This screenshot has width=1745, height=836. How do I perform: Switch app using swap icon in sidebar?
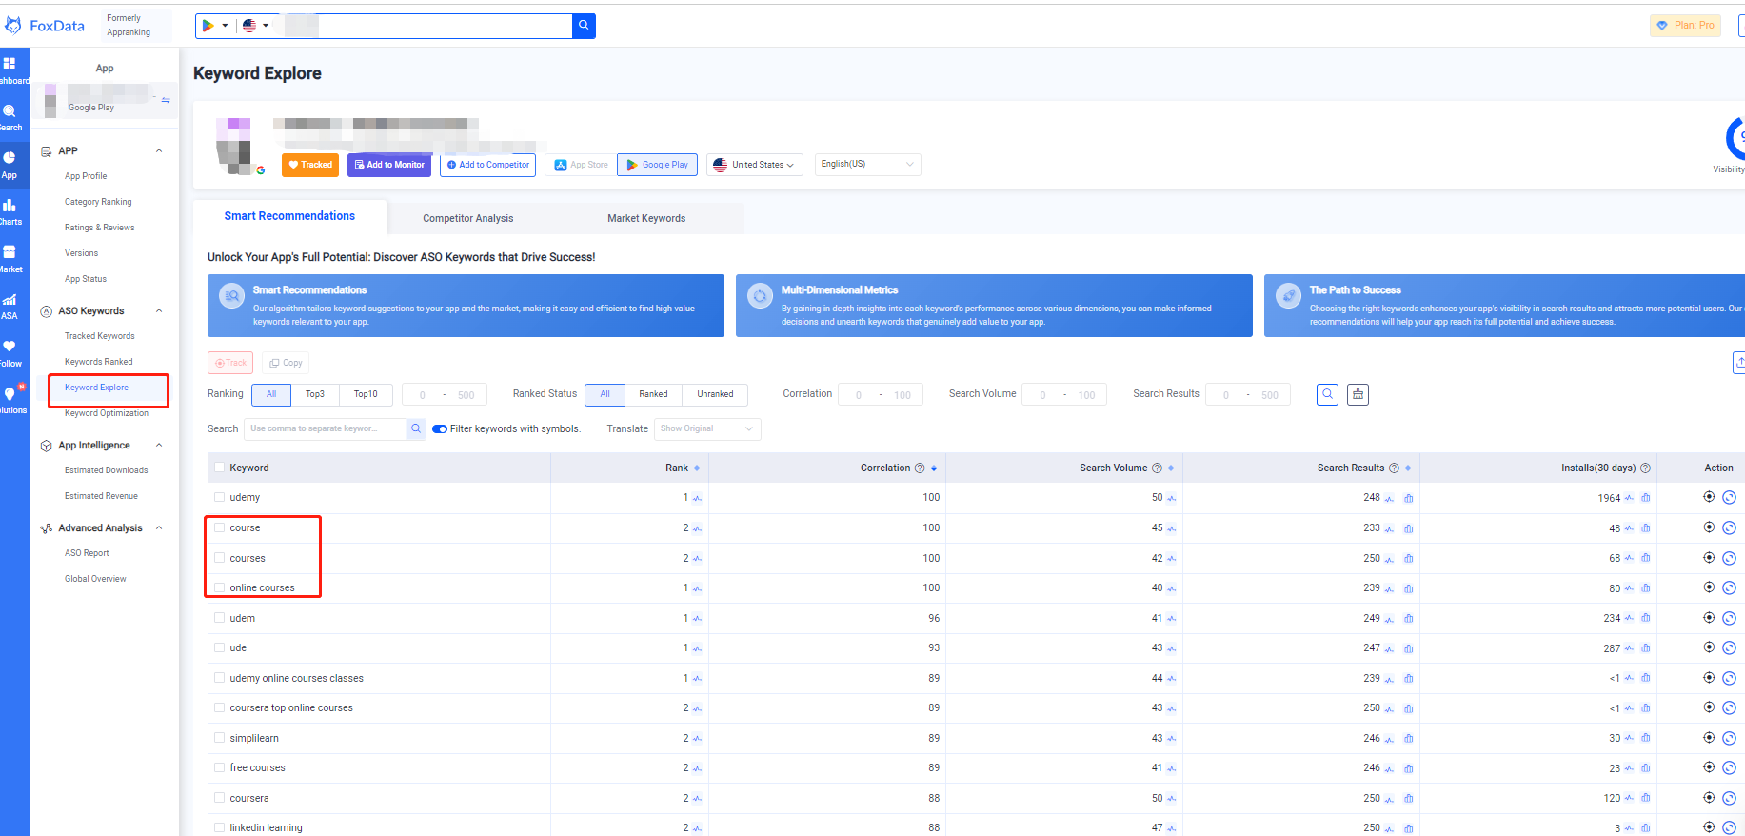pos(166,100)
